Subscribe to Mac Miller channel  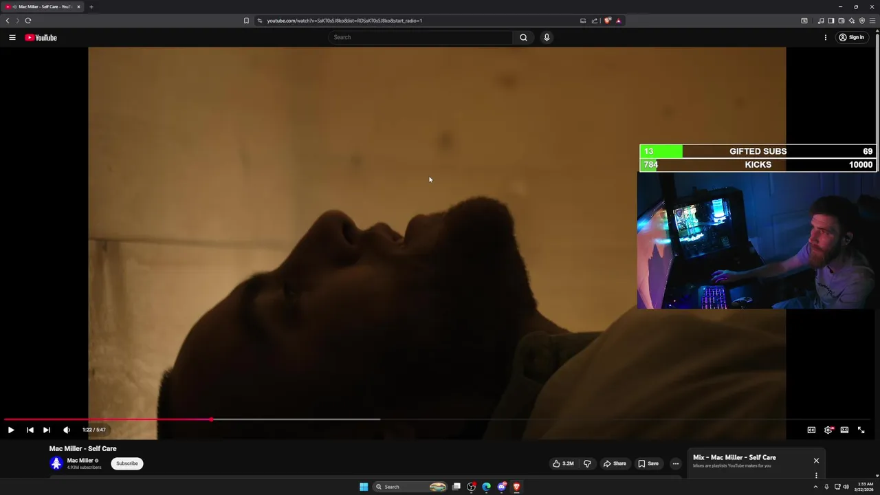click(127, 463)
